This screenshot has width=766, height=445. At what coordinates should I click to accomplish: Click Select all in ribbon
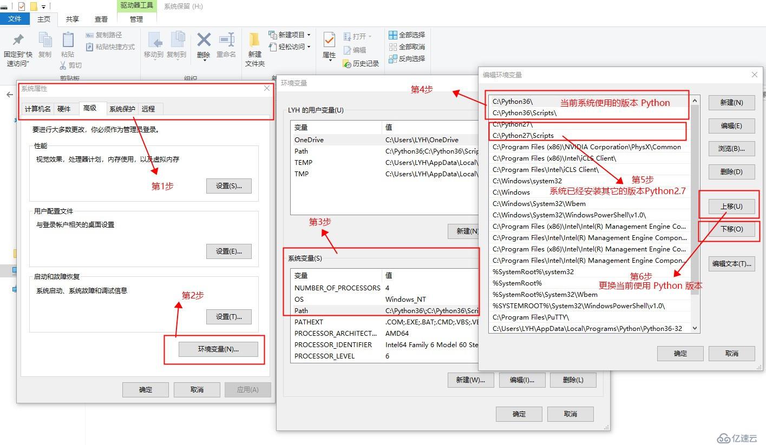coord(407,35)
